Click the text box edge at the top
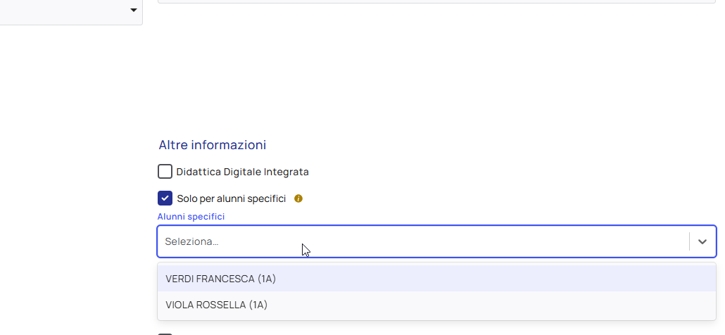This screenshot has width=725, height=335. pyautogui.click(x=436, y=2)
